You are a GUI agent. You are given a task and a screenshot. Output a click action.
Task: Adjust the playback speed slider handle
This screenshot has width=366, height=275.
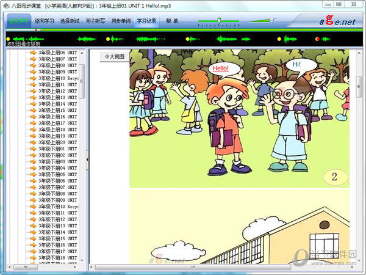point(219,20)
